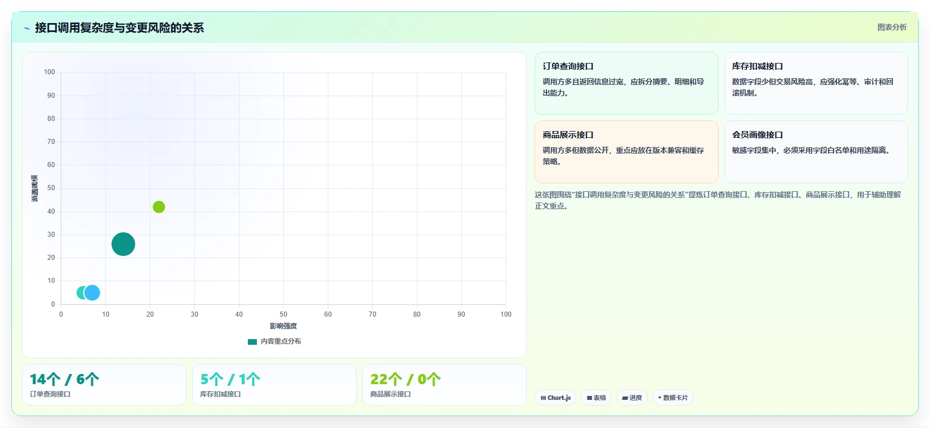Click the 商品展示接口 caption under 22个 / 0个
Viewport: 930px width, 428px height.
click(x=390, y=394)
